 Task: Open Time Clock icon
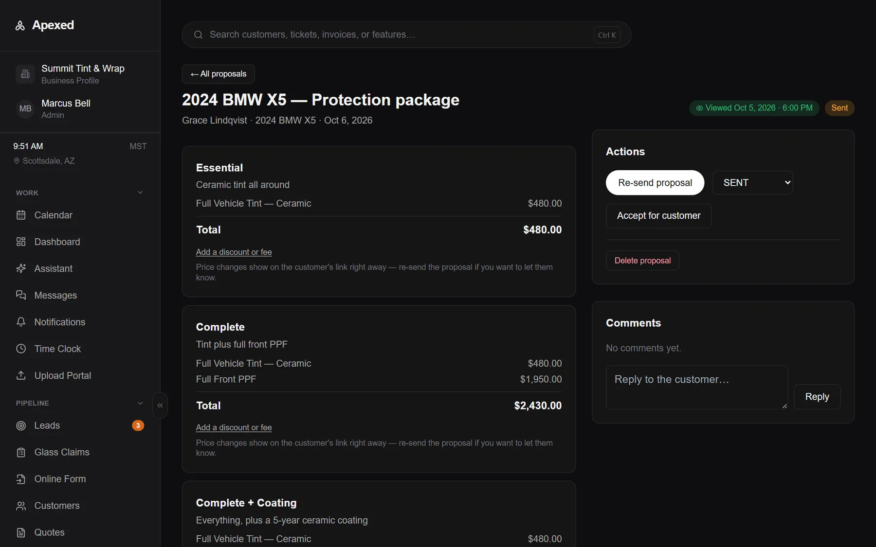pyautogui.click(x=21, y=349)
